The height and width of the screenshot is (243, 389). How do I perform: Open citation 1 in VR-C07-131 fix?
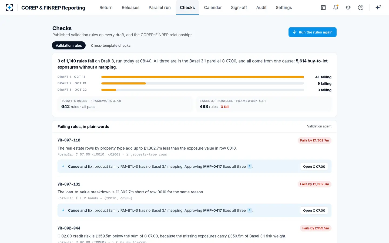coord(250,210)
